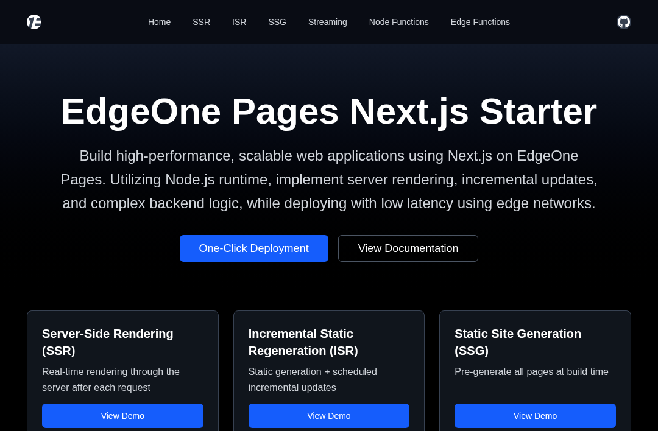
Task: Open the ISR navigation item
Action: coord(239,22)
